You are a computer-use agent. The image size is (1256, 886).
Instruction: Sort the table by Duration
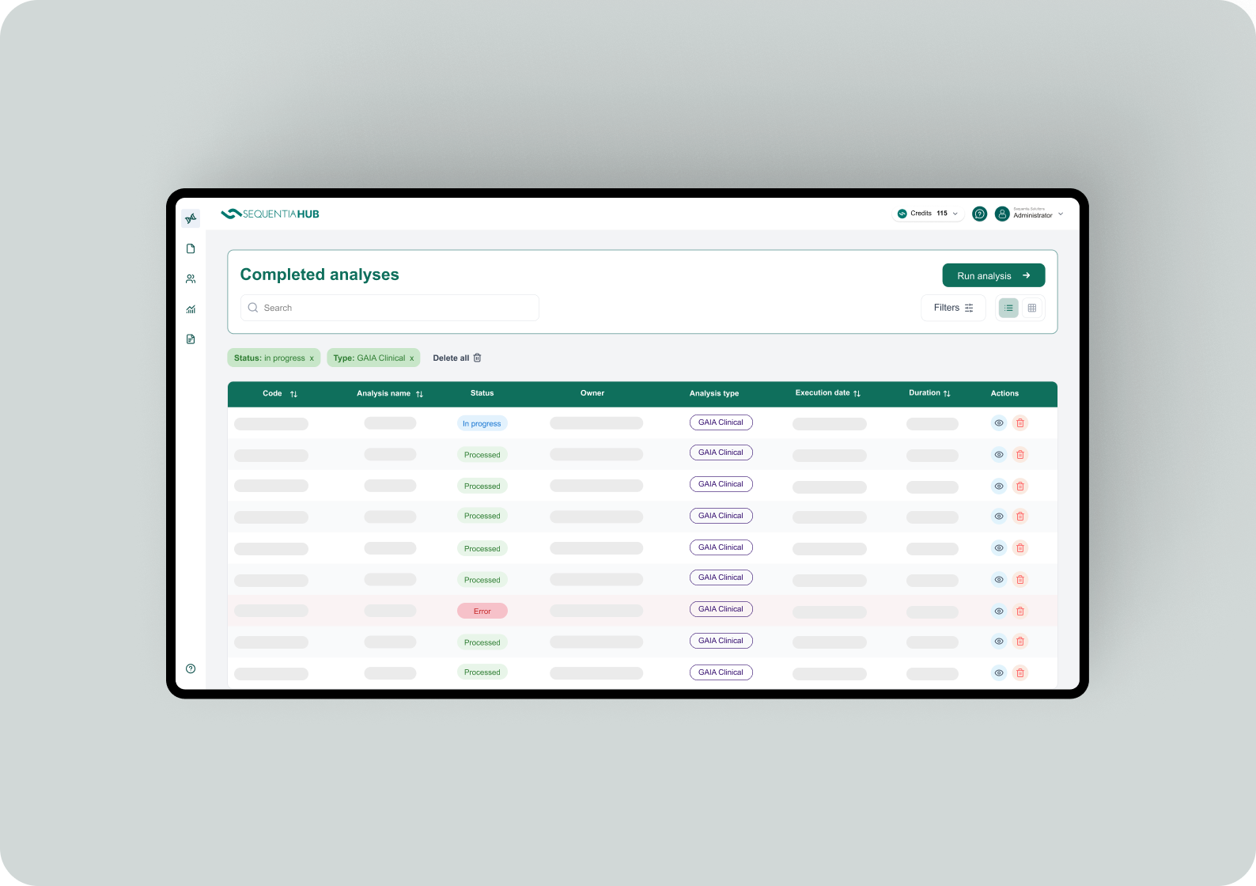click(x=947, y=393)
